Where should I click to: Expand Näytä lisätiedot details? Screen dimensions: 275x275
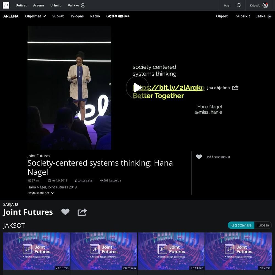pos(41,193)
